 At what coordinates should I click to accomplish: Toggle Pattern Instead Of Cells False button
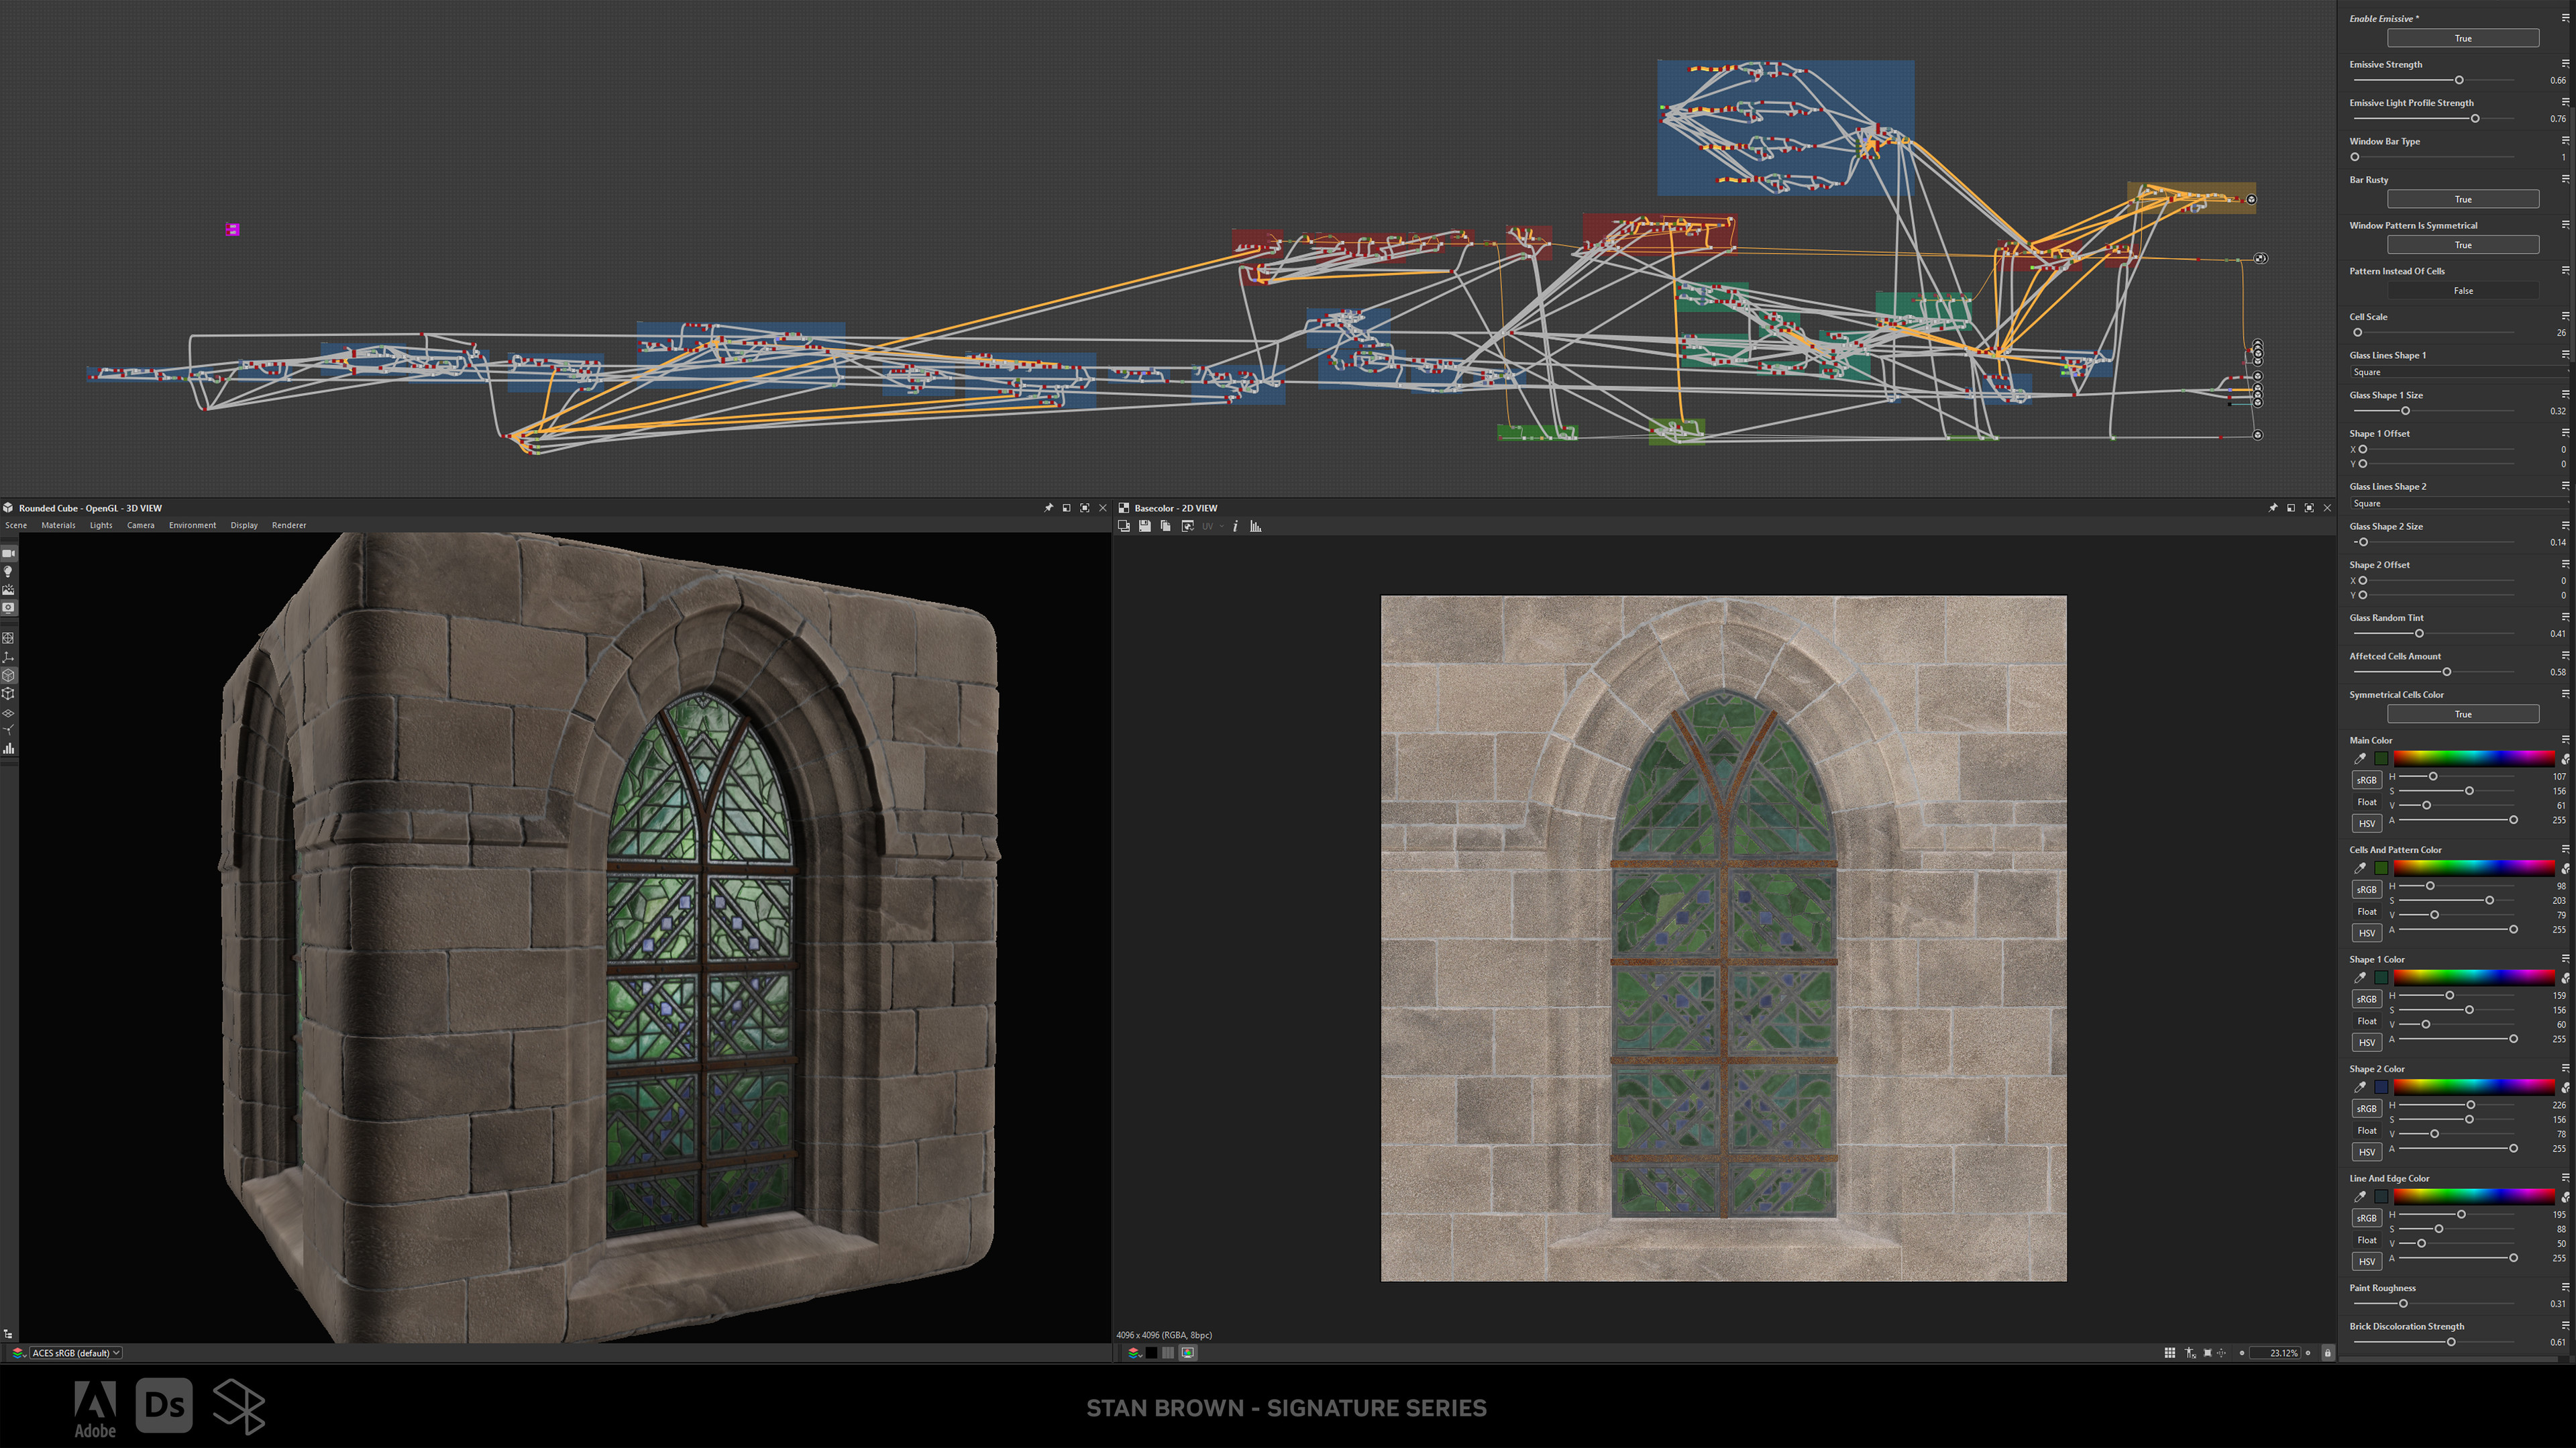[2462, 291]
